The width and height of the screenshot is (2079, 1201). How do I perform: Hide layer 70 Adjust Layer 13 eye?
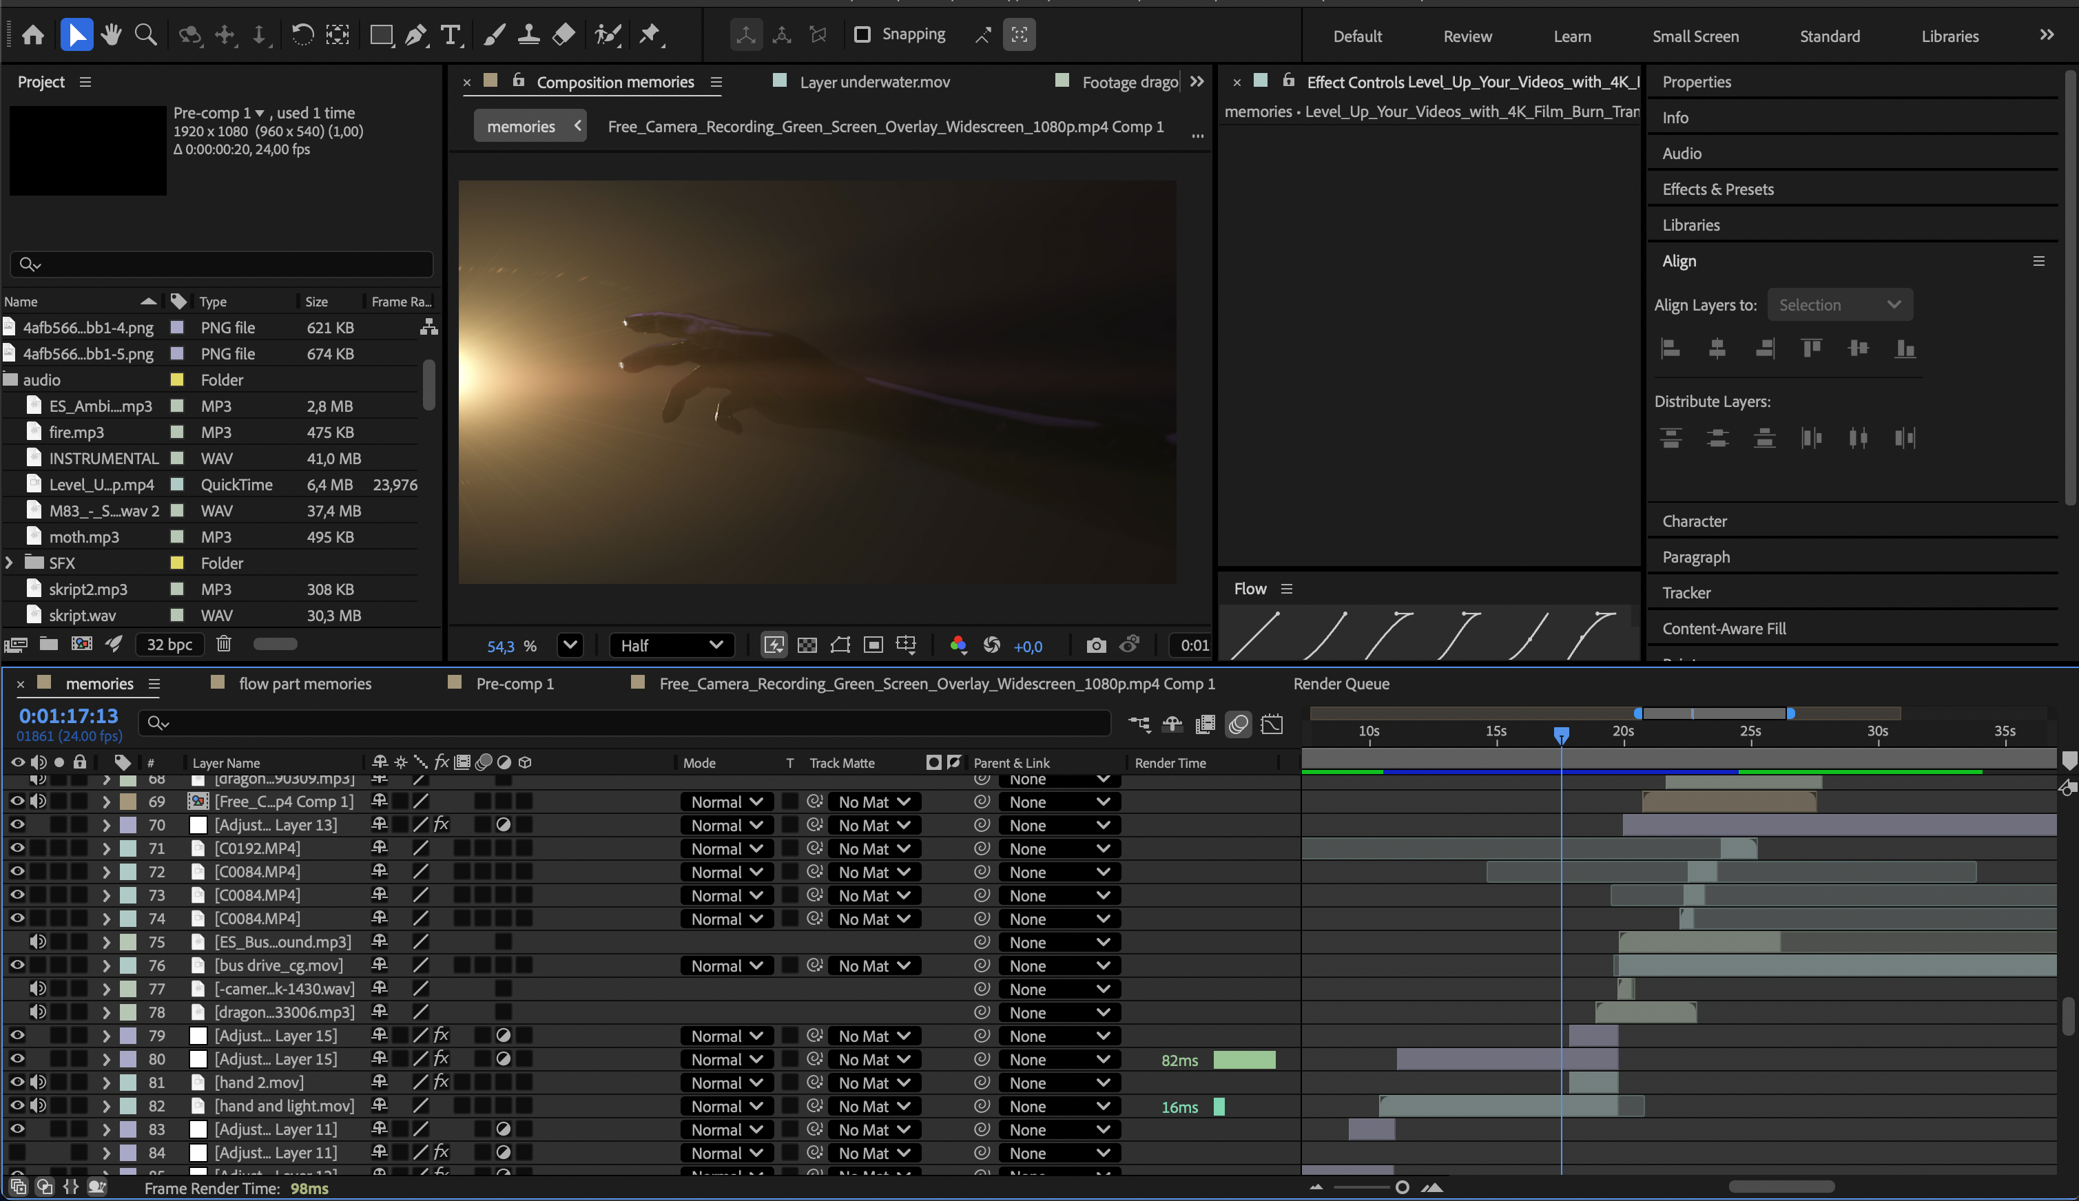17,824
